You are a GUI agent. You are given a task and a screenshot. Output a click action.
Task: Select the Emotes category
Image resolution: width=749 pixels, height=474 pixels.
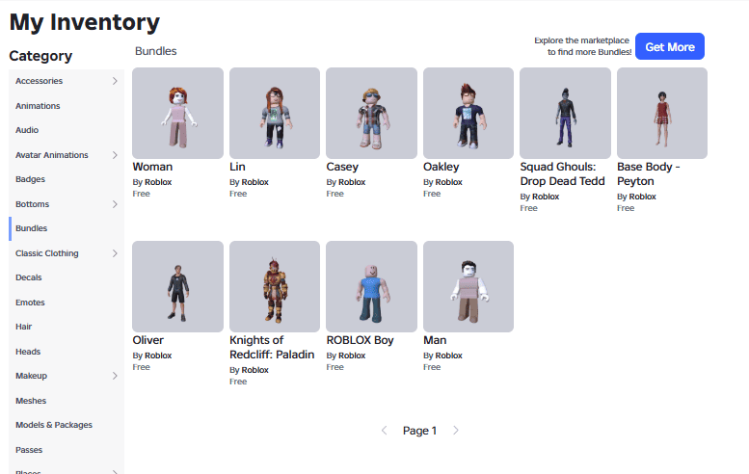tap(67, 303)
